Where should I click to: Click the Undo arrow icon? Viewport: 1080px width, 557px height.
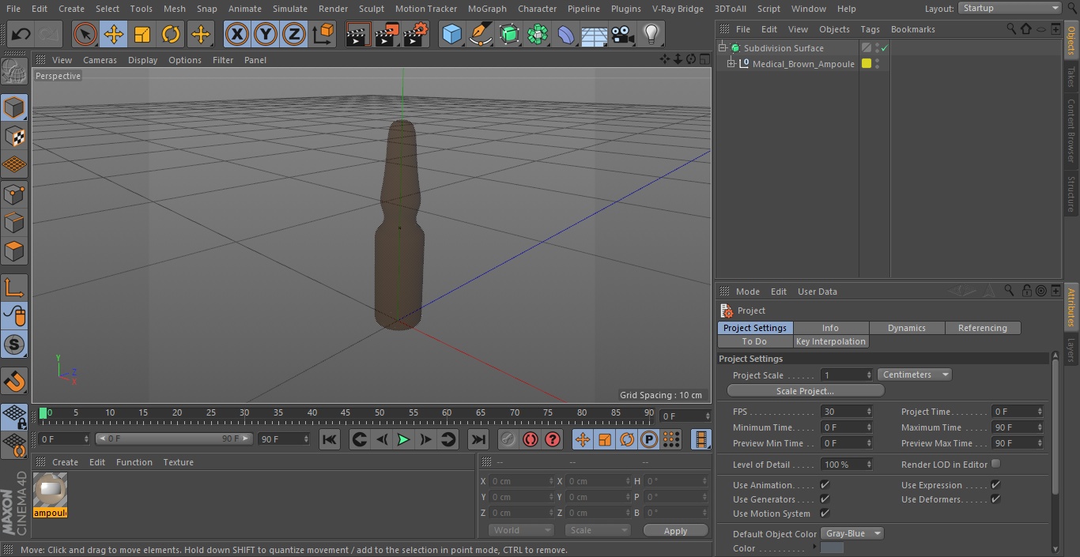coord(21,34)
